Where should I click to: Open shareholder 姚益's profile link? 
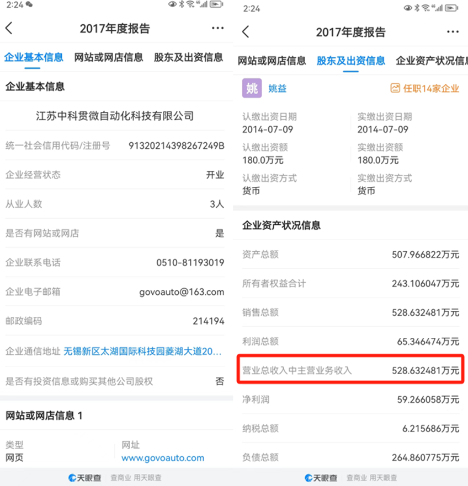[x=278, y=89]
